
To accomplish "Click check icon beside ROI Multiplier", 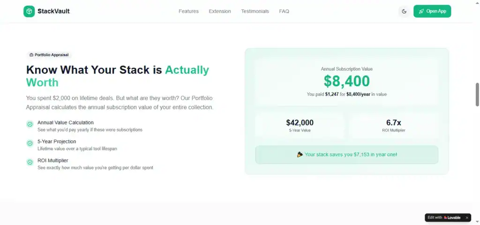I will point(30,162).
